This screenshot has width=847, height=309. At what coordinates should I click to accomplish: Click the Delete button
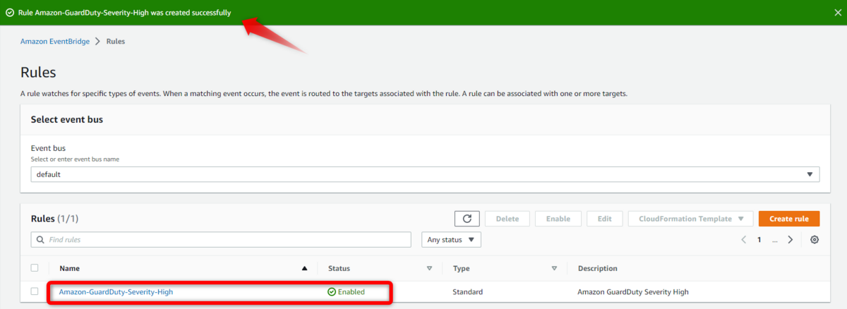click(507, 219)
